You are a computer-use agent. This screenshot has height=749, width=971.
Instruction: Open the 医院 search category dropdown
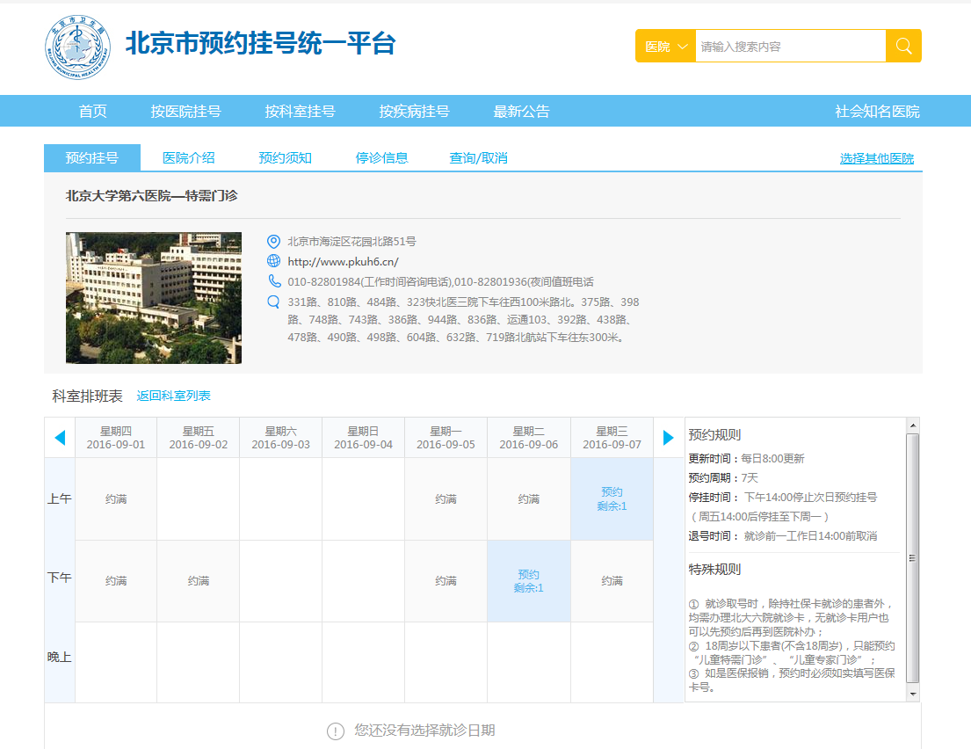[666, 46]
